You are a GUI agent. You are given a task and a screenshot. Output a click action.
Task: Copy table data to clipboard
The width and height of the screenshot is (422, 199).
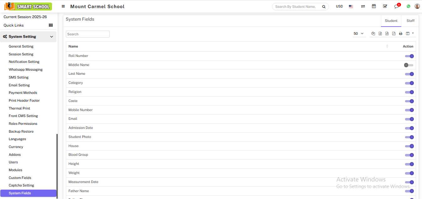373,33
